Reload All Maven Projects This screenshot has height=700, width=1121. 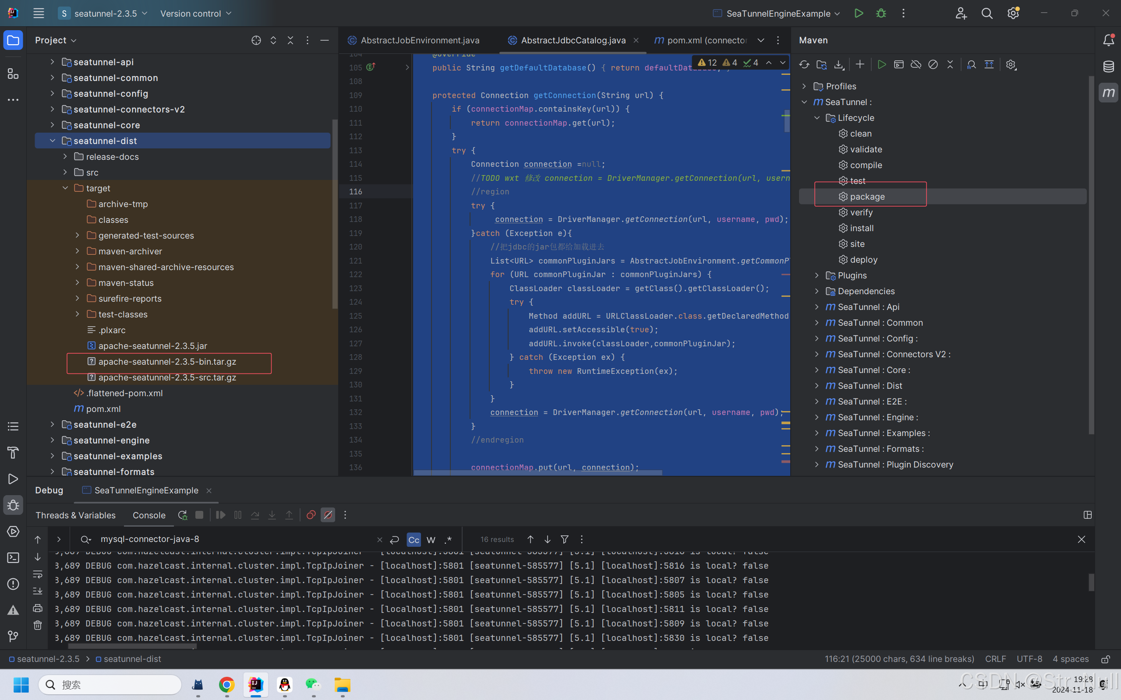tap(804, 65)
